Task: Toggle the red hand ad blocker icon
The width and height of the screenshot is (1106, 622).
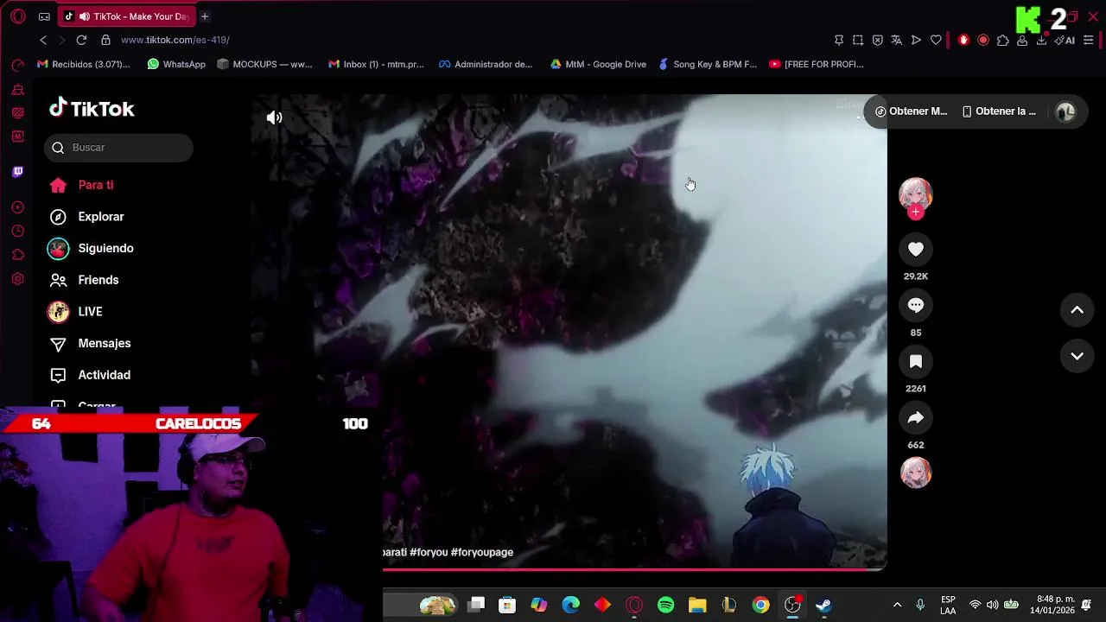Action: pos(963,40)
